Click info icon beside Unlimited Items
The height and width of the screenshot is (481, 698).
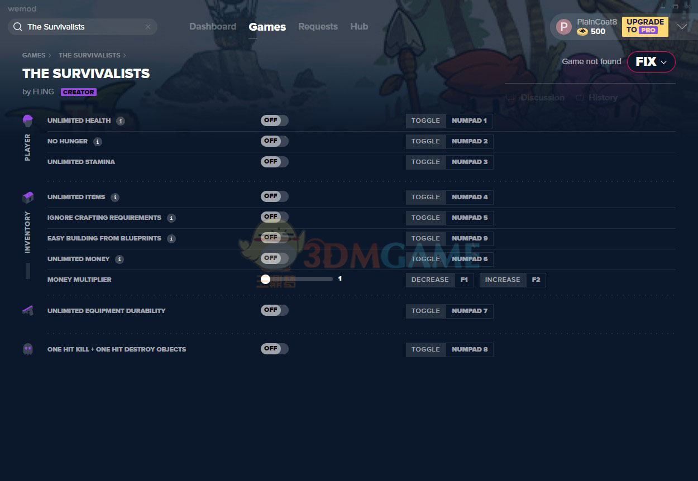click(115, 198)
